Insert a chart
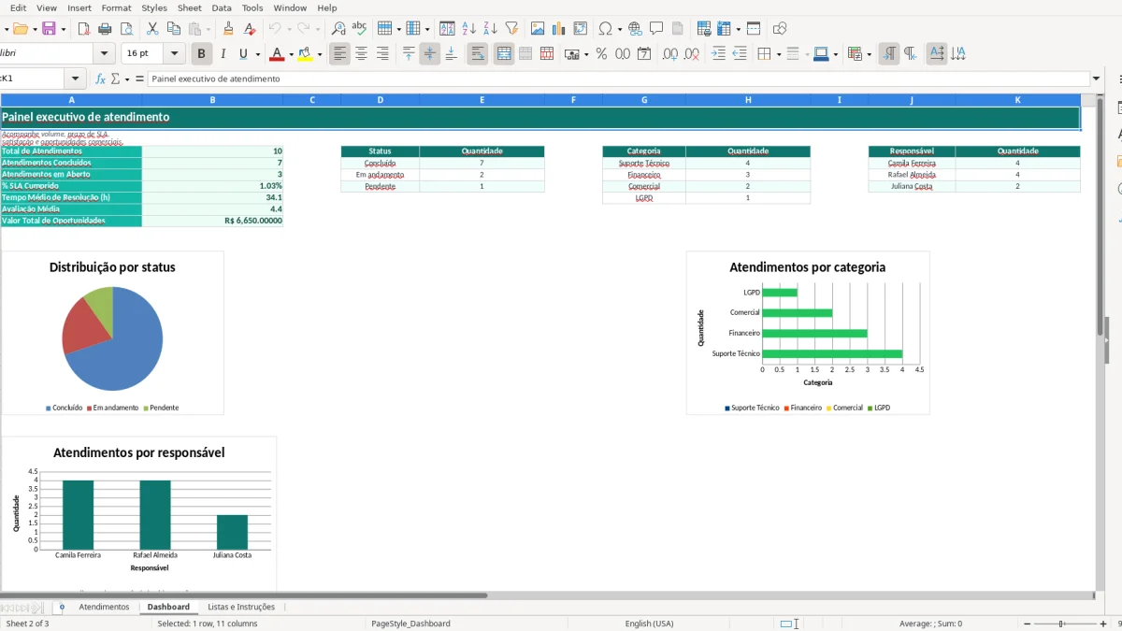The image size is (1122, 631). coord(559,29)
